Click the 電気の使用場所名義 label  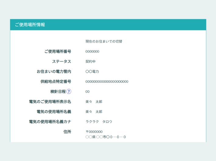(54, 112)
